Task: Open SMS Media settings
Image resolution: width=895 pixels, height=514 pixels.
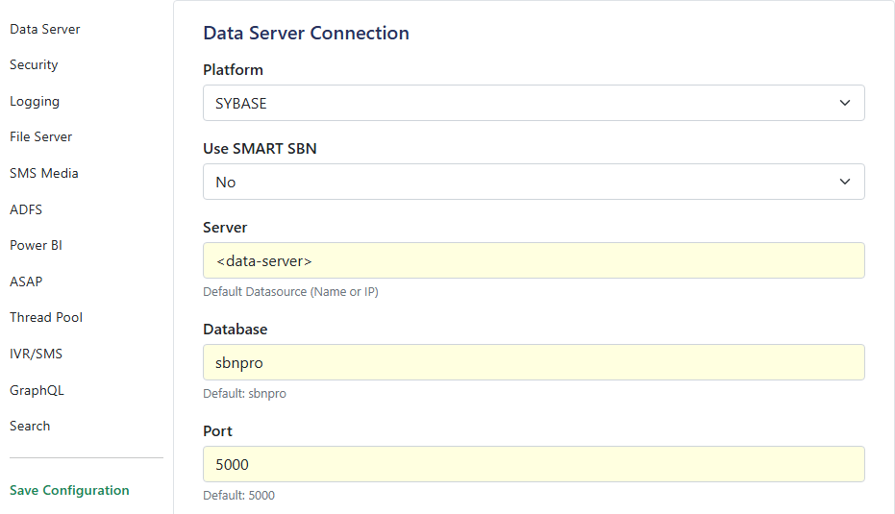Action: click(44, 174)
